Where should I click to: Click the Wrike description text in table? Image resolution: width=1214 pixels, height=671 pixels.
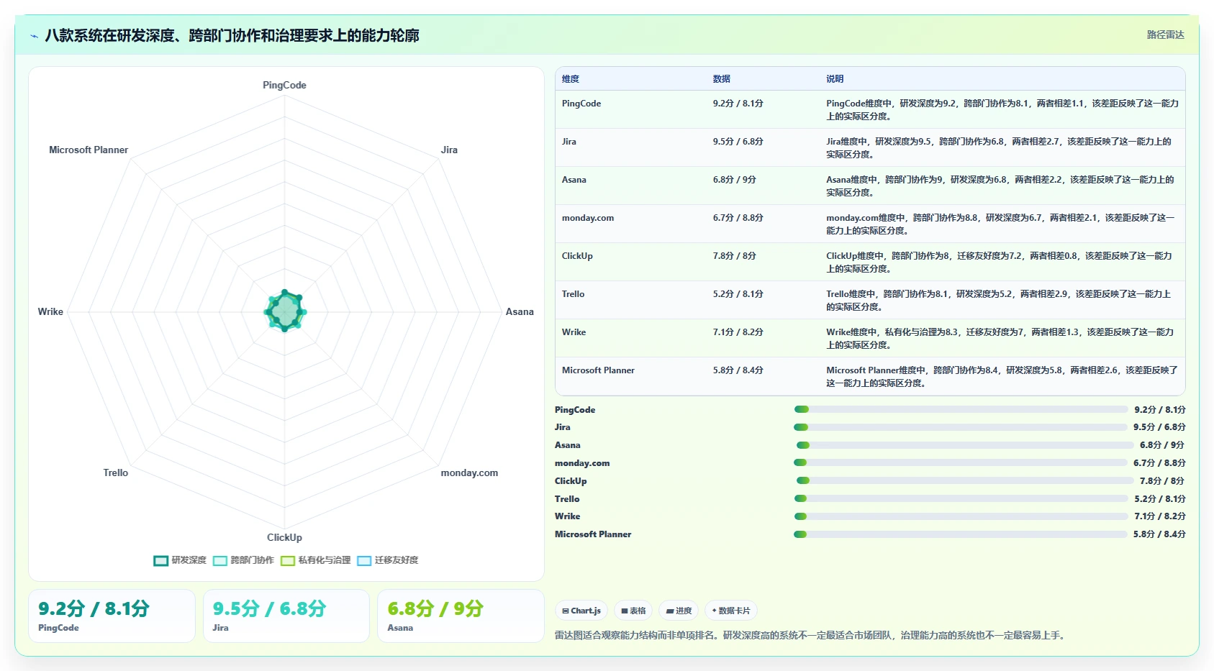[x=1000, y=339]
